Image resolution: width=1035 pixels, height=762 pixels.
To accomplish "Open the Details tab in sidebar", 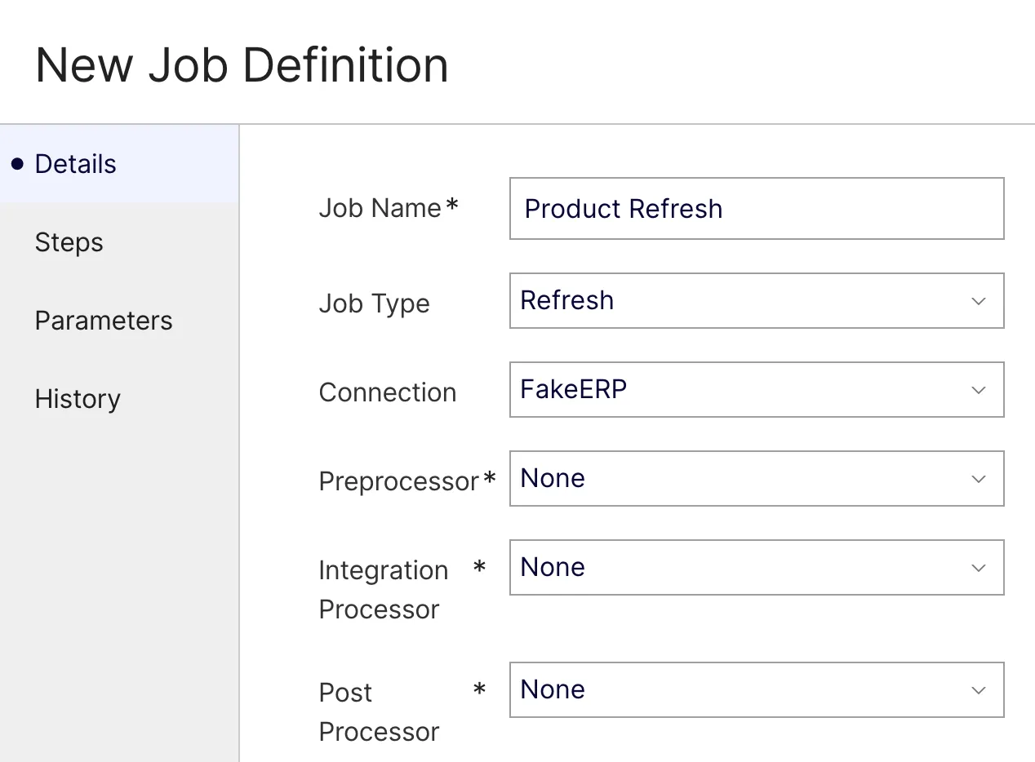I will click(x=119, y=164).
